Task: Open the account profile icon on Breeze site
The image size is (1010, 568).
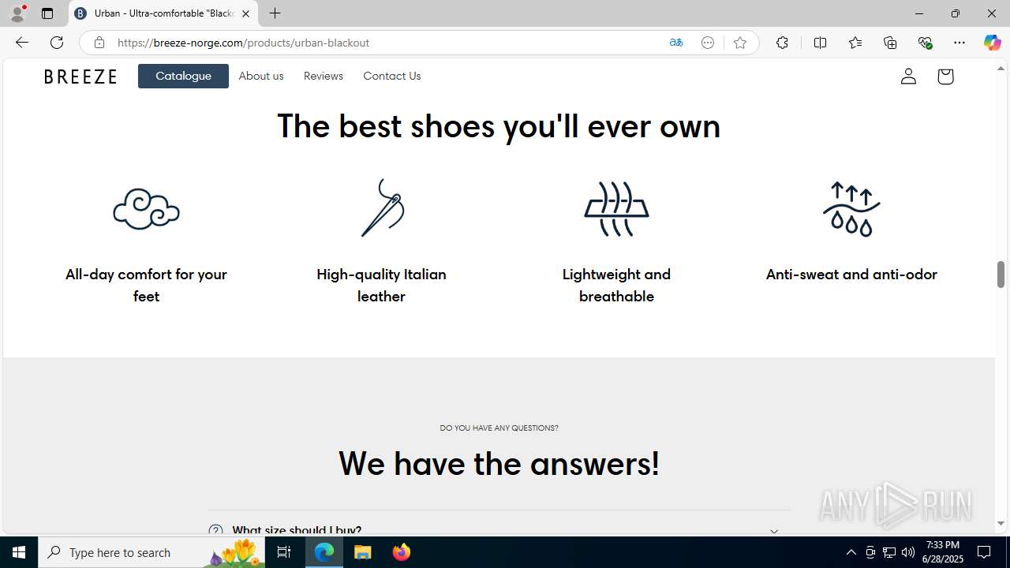Action: [x=908, y=76]
